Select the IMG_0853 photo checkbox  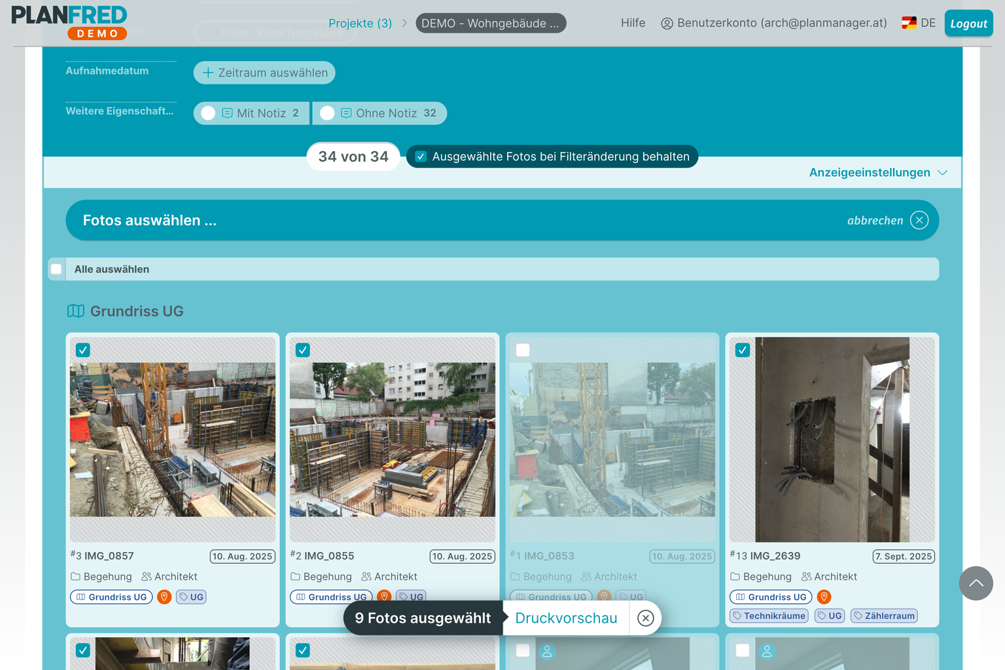click(523, 350)
